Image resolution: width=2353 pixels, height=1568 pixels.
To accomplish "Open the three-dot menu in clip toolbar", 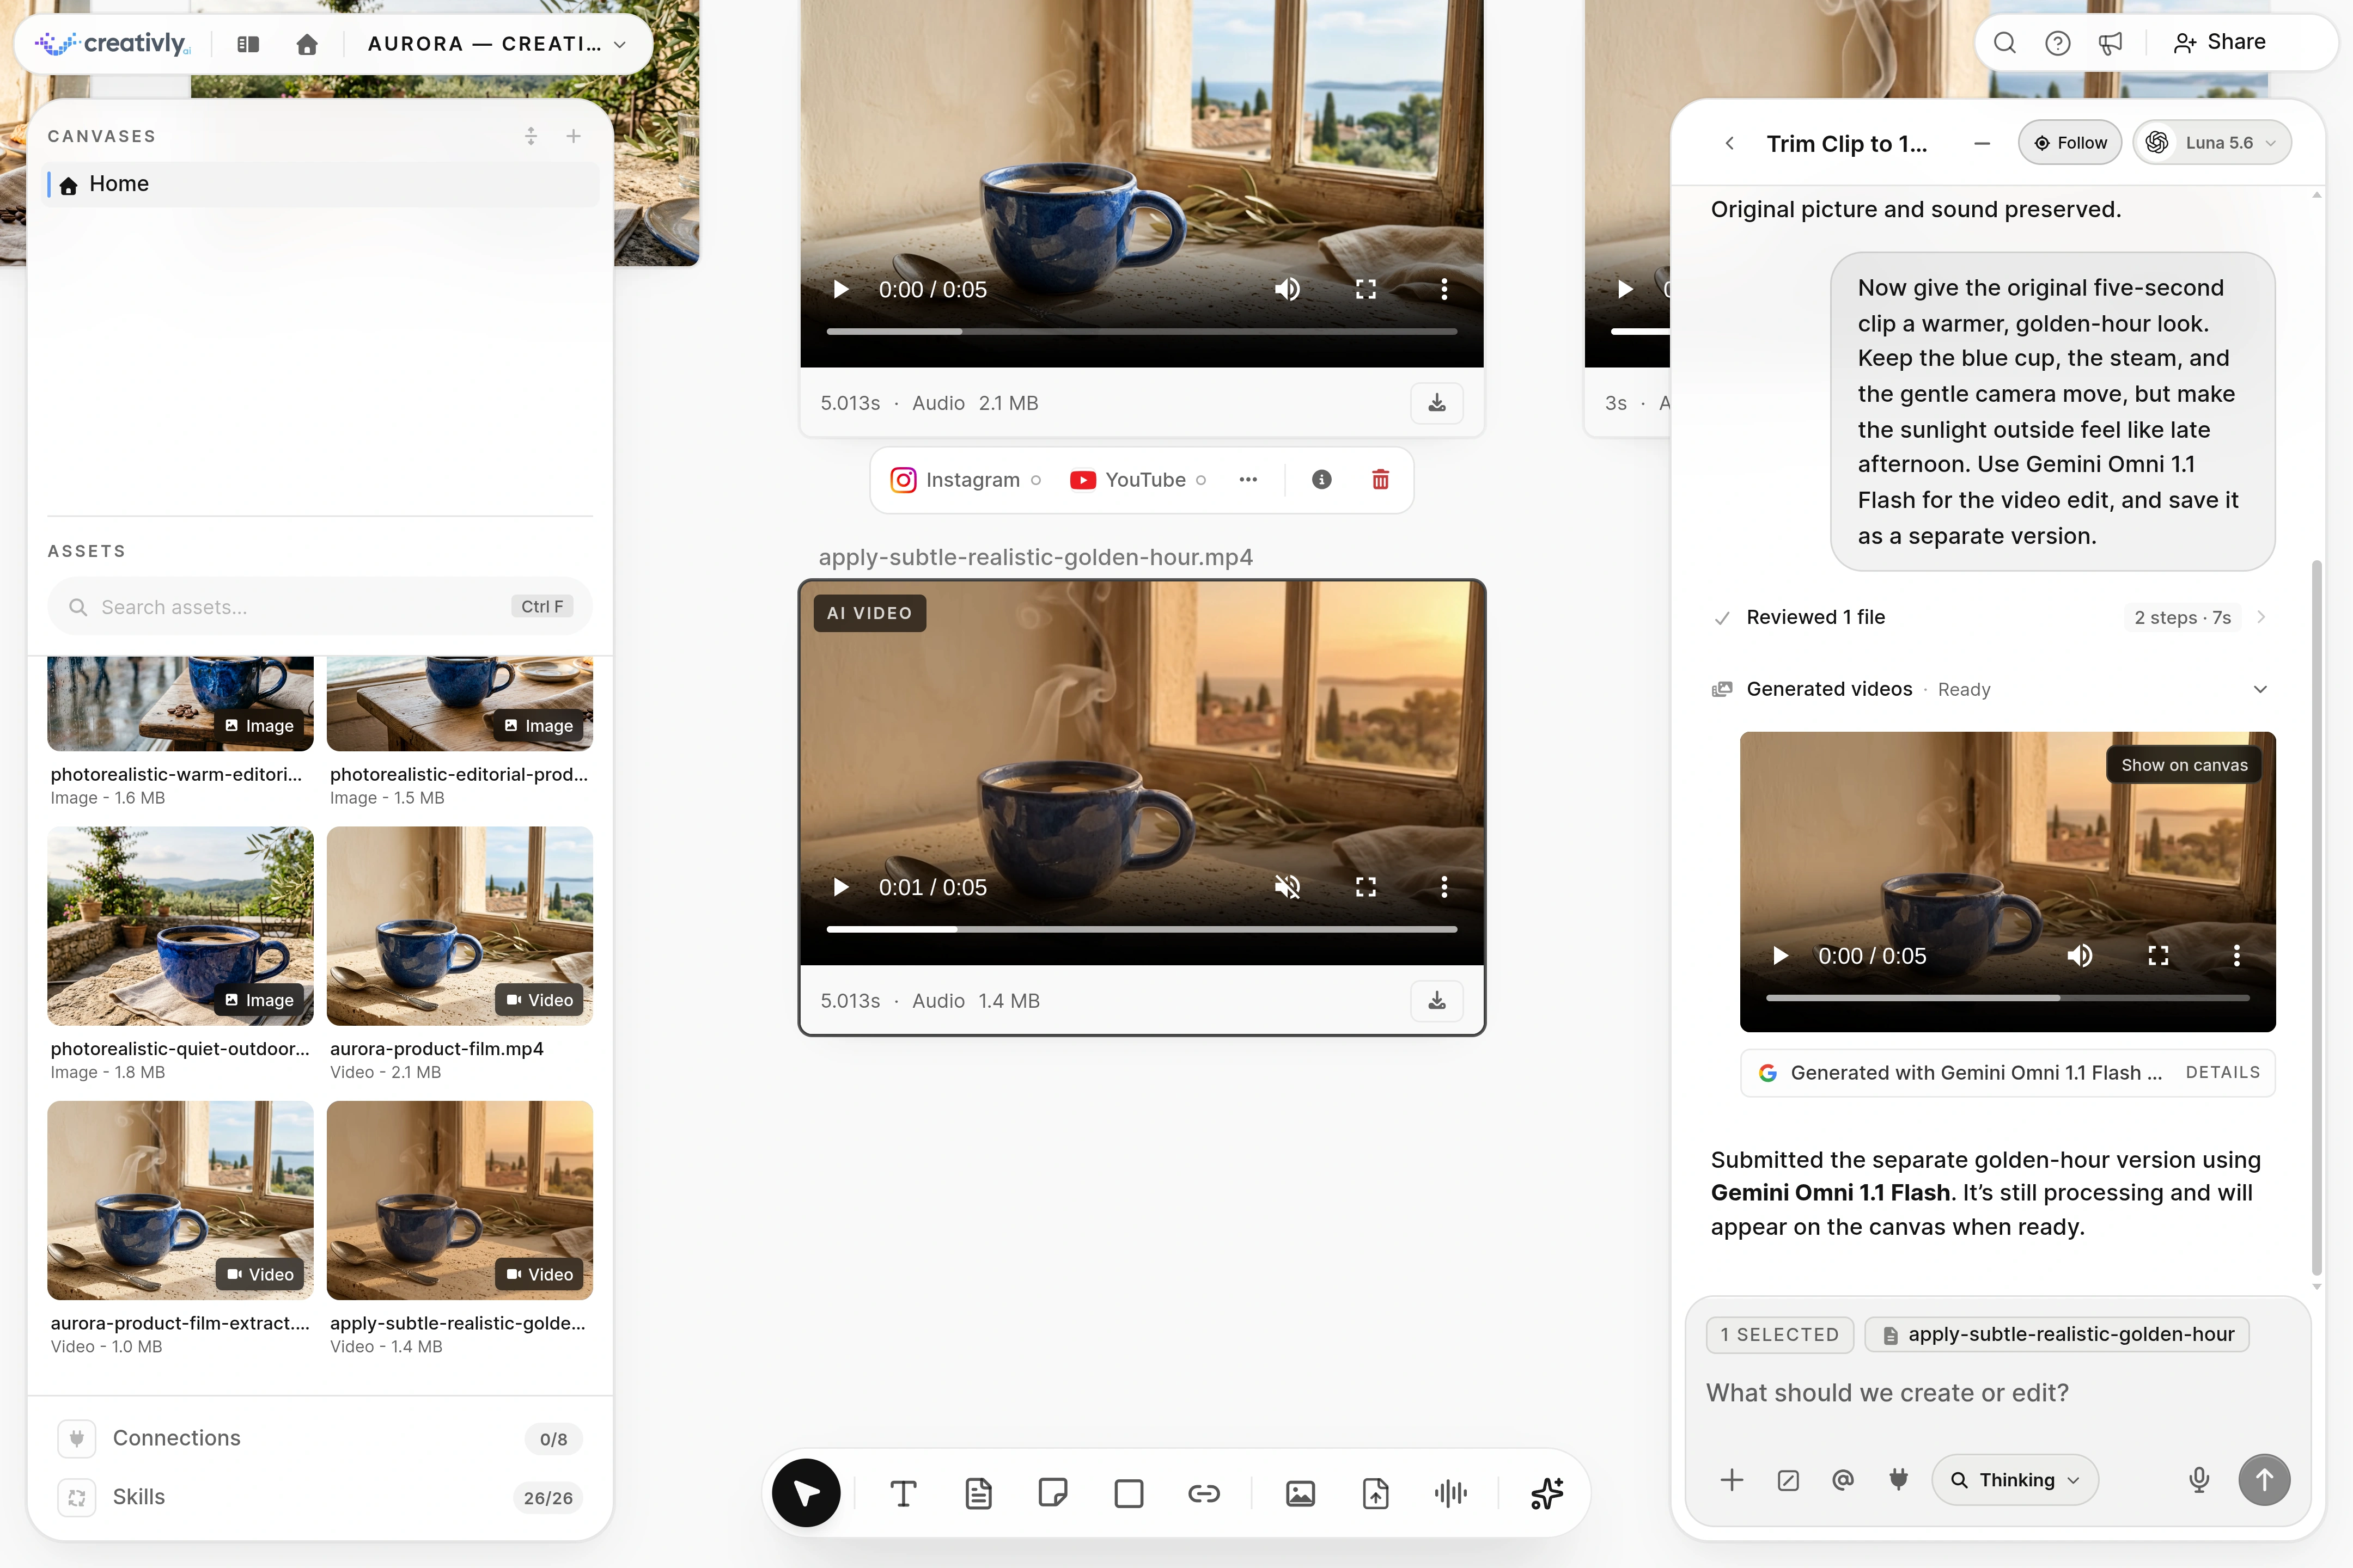I will (x=1247, y=480).
